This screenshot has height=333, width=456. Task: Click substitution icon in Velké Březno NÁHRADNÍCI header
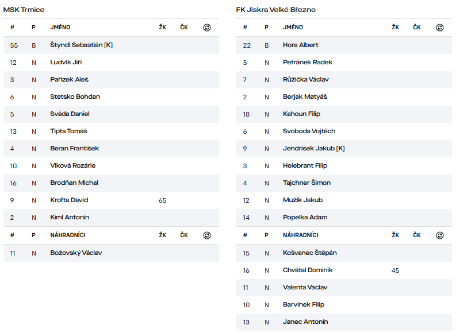440,235
